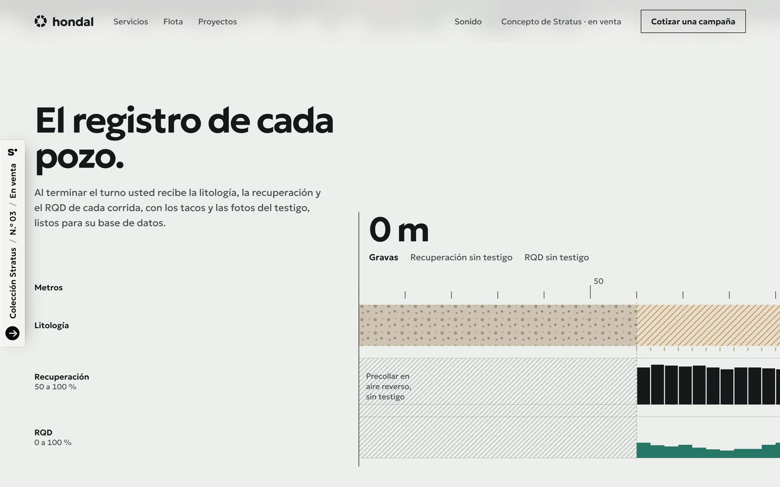Click the hondal wordmark text

pyautogui.click(x=73, y=22)
